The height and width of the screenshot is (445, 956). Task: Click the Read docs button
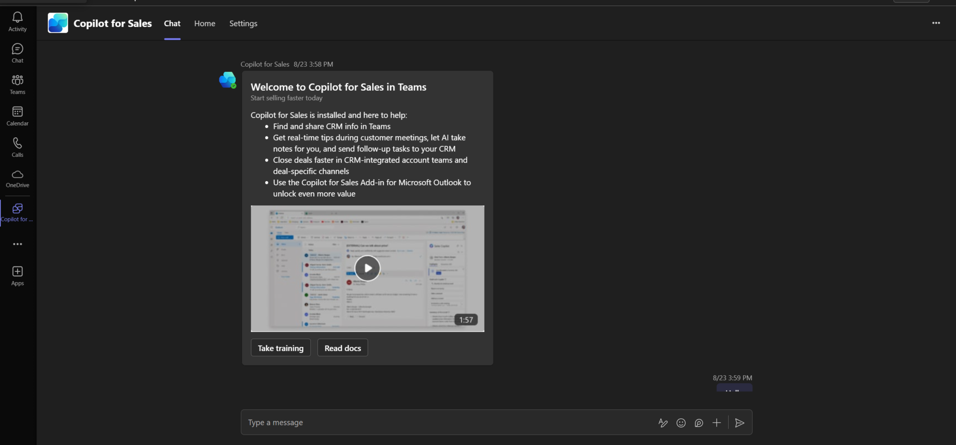[342, 347]
